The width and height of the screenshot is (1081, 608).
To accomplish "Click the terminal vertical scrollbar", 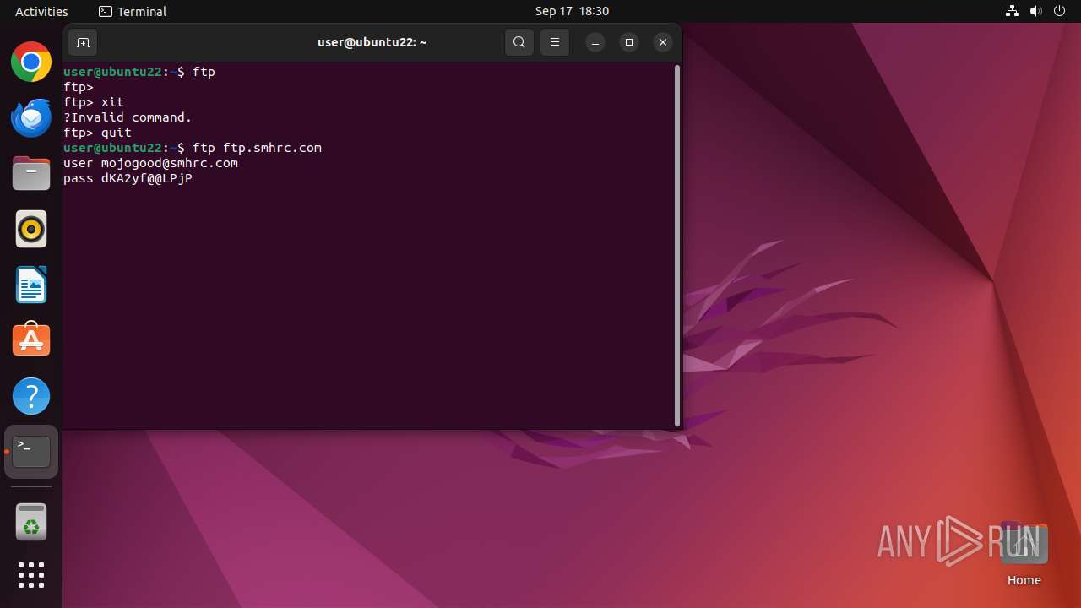I will 677,246.
